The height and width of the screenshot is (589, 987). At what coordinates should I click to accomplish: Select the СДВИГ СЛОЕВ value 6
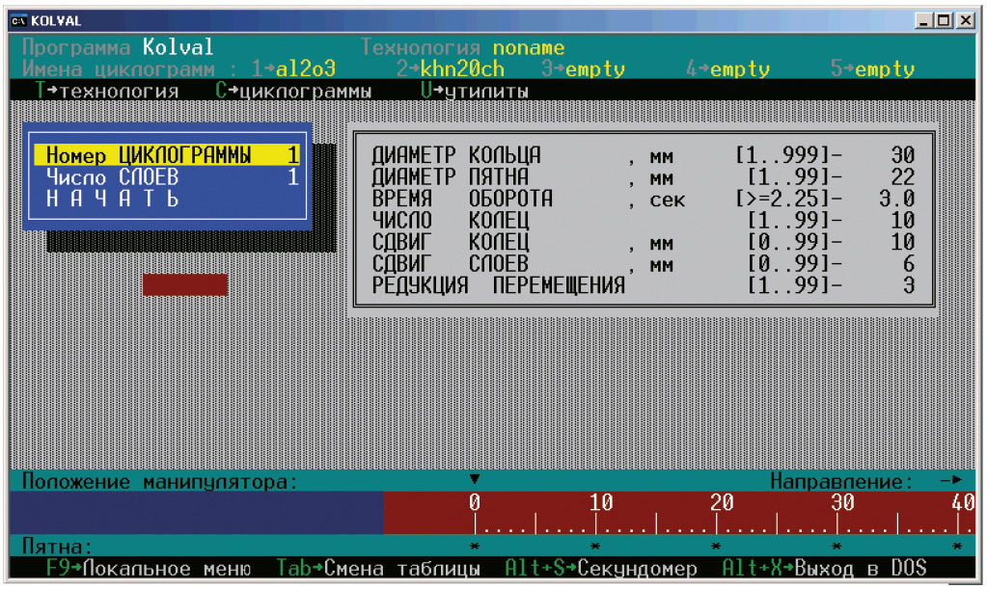click(x=909, y=264)
